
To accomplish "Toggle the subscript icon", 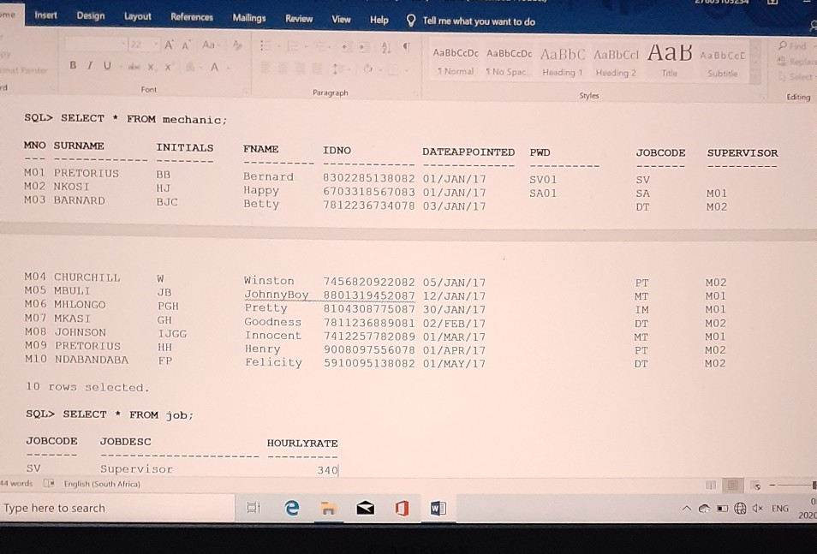I will 151,66.
